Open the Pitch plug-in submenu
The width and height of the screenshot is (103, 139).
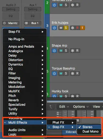[25, 96]
